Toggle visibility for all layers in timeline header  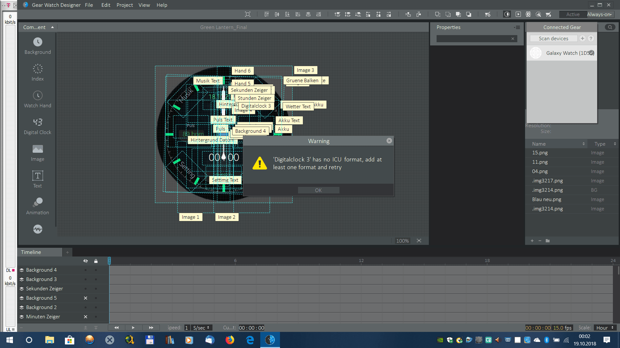coord(86,261)
